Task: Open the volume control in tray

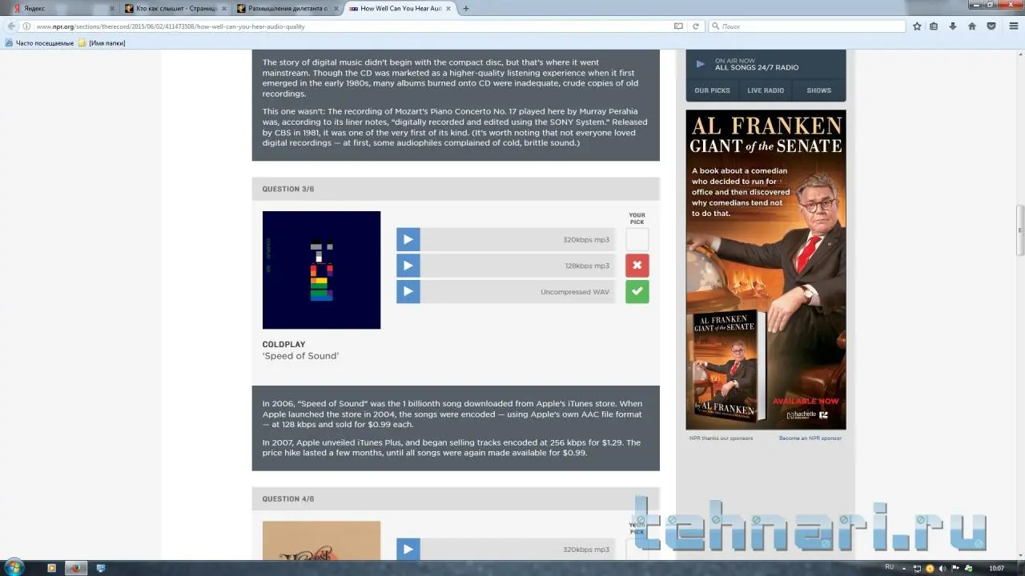Action: [x=943, y=568]
